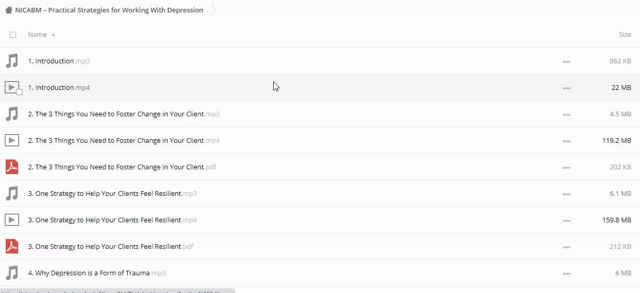Sort by Name using the arrow indicator
Screen dimensions: 640x293
[54, 35]
